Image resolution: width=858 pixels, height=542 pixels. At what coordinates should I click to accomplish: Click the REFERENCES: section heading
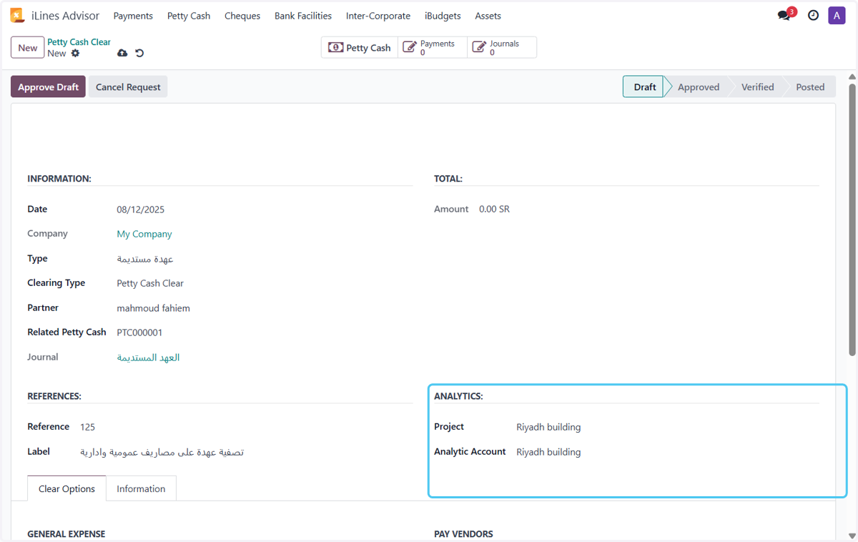[54, 396]
